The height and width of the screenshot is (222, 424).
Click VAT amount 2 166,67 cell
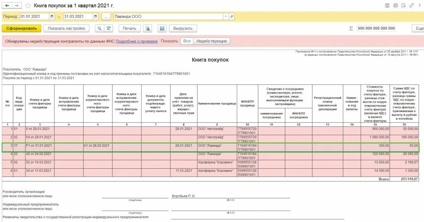[404, 165]
